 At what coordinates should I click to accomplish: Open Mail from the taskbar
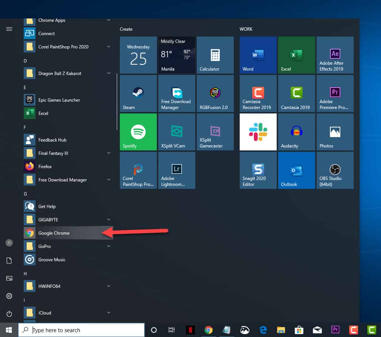[317, 330]
